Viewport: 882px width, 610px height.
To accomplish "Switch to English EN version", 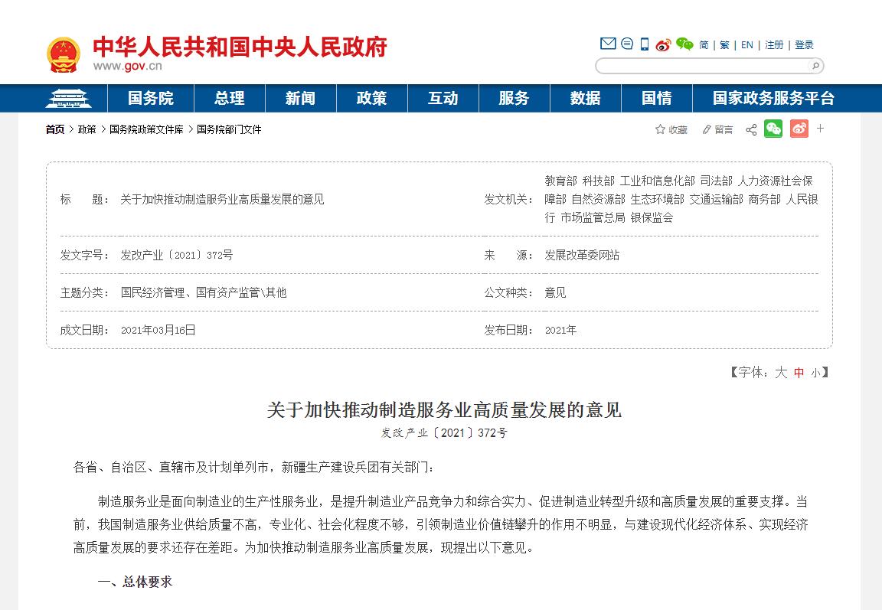I will [x=747, y=45].
